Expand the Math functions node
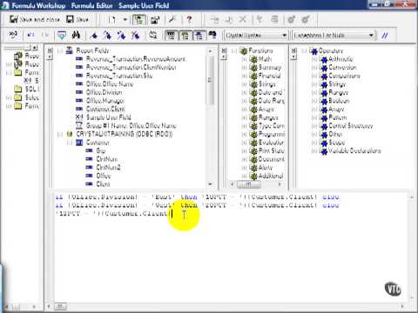 [x=244, y=59]
